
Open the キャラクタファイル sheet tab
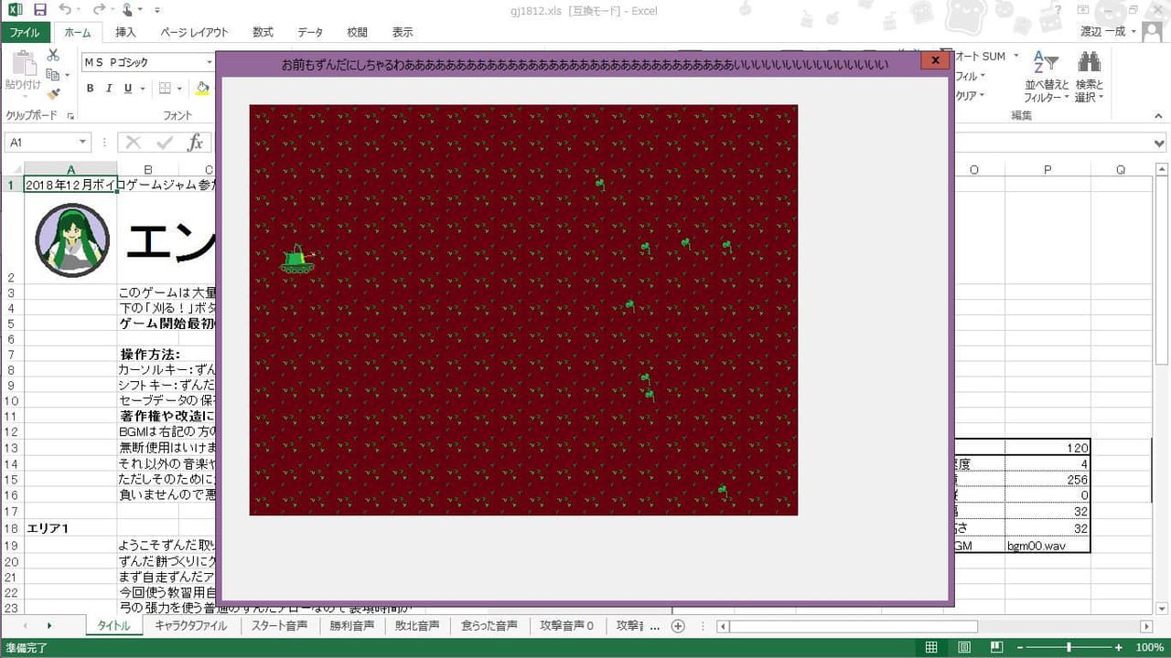click(190, 626)
